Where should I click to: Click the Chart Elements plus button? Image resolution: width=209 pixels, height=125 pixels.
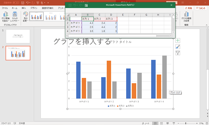178,41
